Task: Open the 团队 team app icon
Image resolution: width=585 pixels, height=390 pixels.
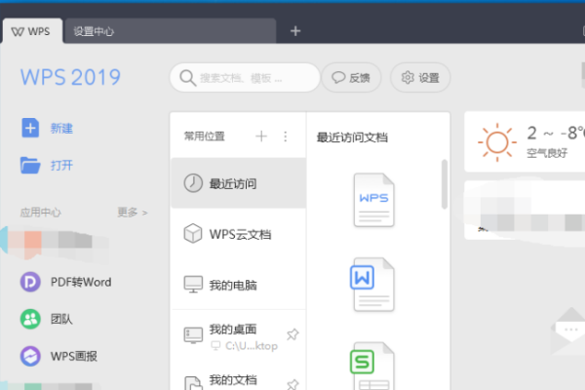Action: click(32, 319)
